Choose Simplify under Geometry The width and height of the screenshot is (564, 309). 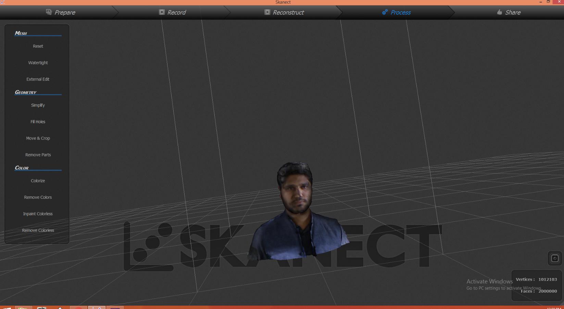tap(38, 105)
